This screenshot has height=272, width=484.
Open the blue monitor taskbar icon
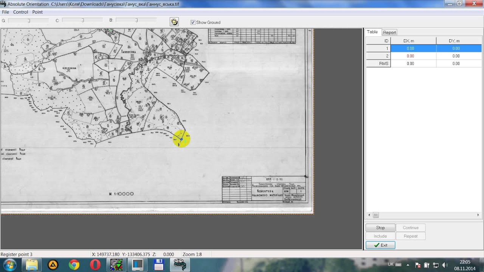click(138, 265)
